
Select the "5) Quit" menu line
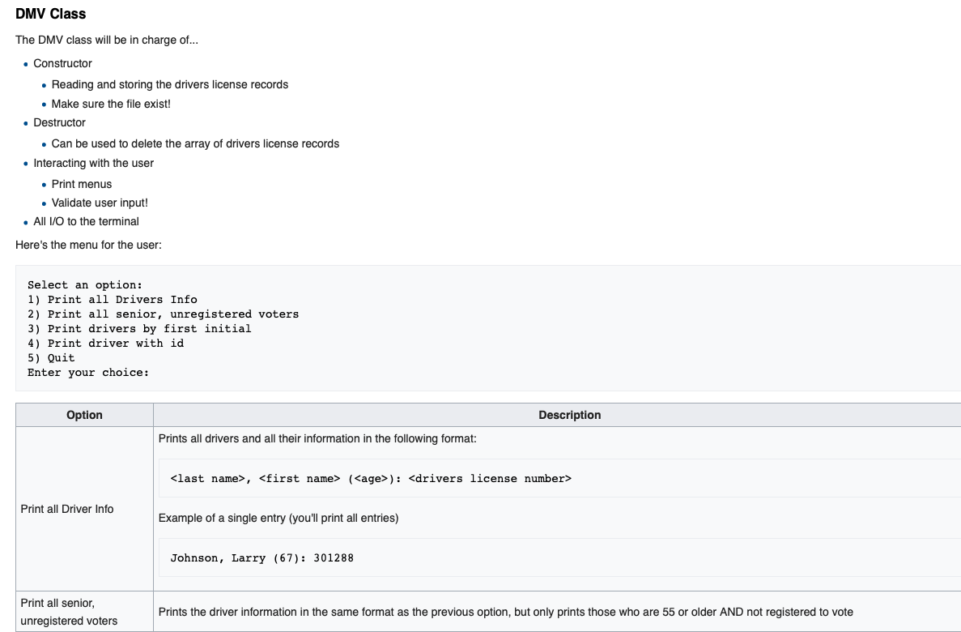click(x=50, y=357)
